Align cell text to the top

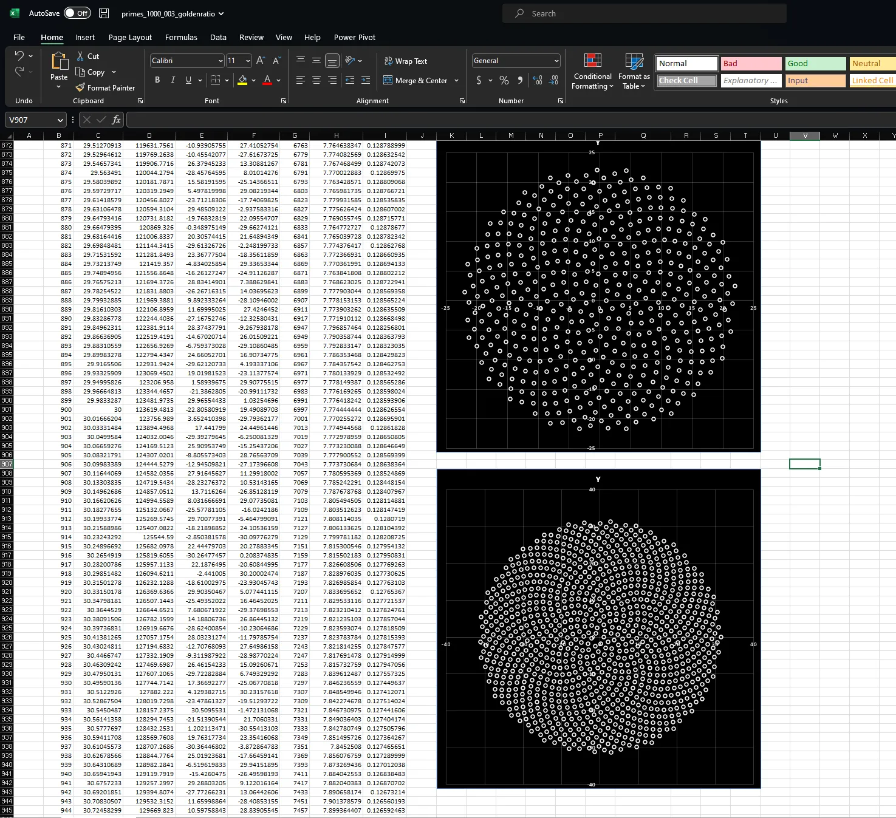(301, 60)
